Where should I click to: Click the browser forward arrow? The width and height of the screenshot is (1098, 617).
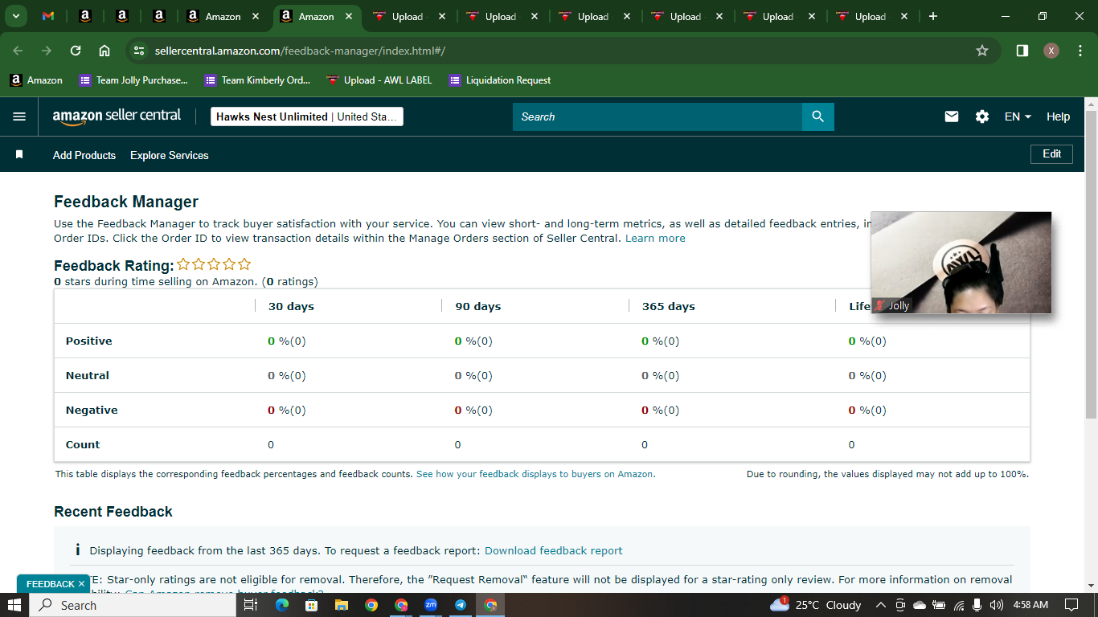pos(47,51)
